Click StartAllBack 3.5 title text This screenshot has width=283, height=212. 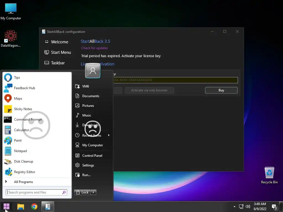95,41
